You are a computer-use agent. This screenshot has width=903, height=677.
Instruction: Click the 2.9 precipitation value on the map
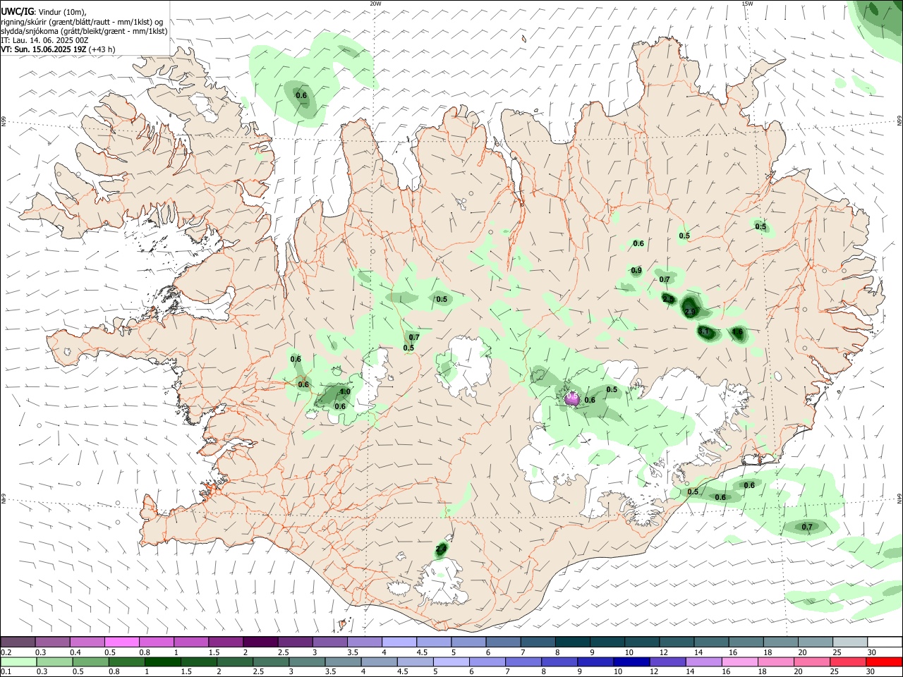click(x=690, y=312)
